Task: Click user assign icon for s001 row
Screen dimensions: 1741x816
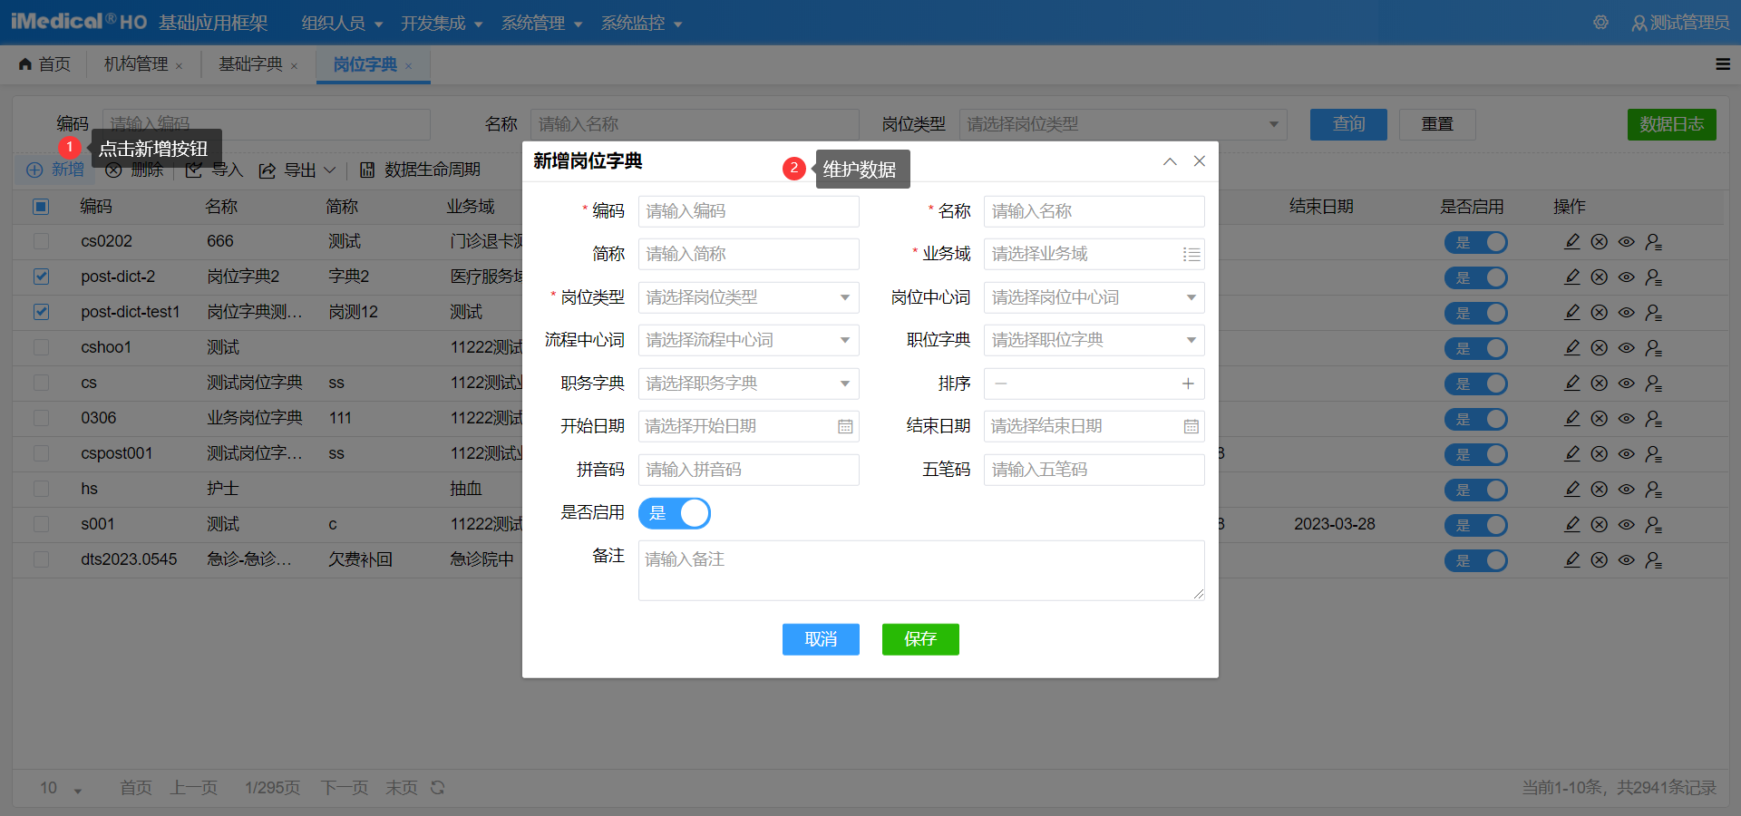Action: [x=1654, y=525]
